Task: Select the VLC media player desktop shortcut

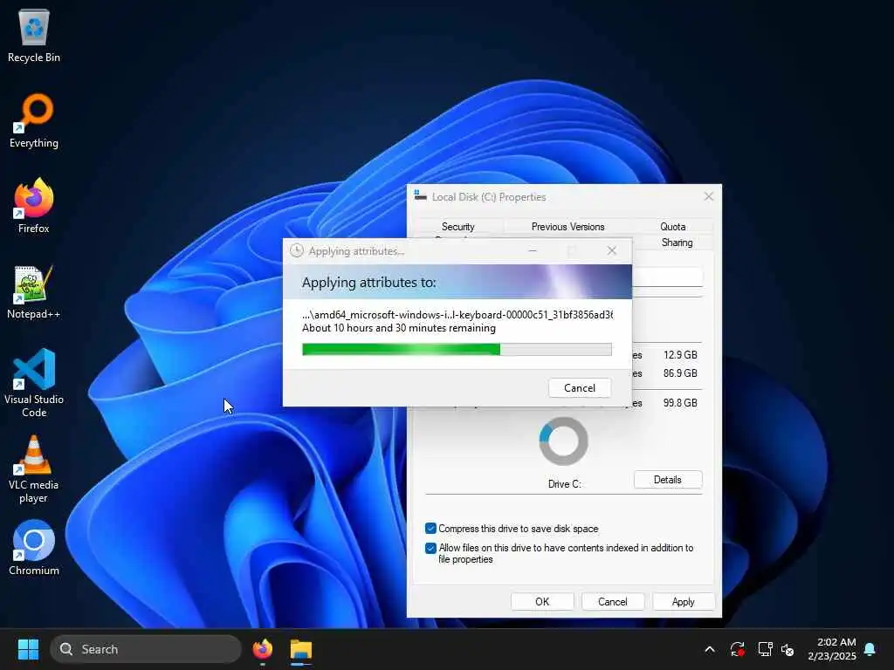Action: pos(34,468)
